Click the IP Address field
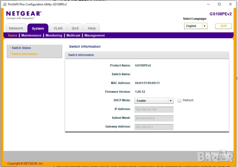Image resolution: width=238 pixels, height=167 pixels. tap(154, 109)
